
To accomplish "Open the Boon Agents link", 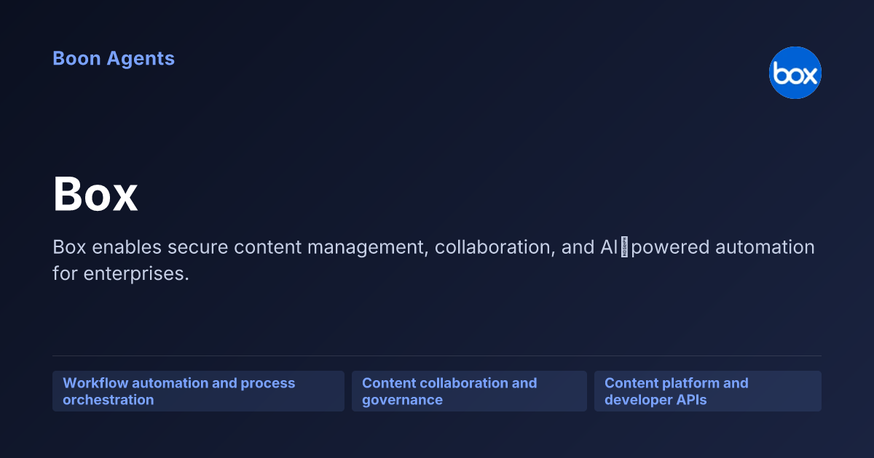I will click(x=114, y=59).
